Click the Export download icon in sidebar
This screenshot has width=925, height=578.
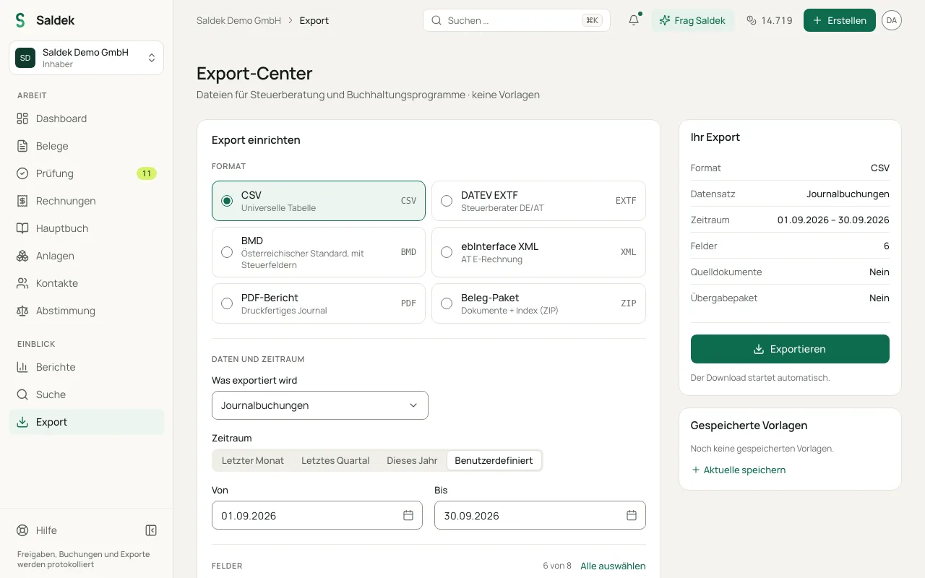click(x=22, y=422)
